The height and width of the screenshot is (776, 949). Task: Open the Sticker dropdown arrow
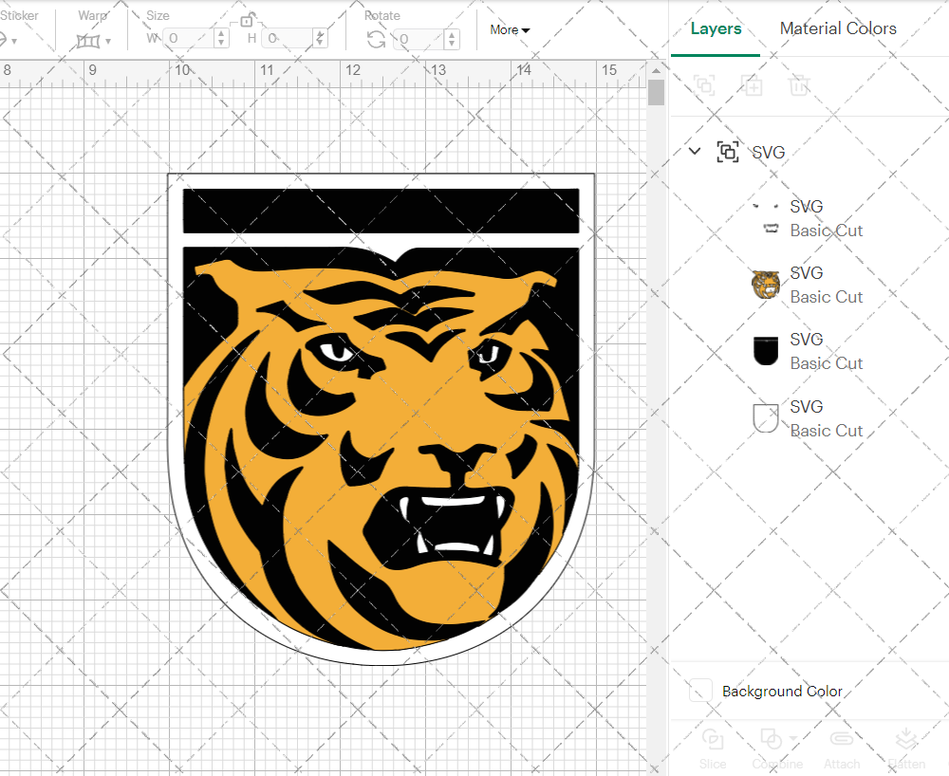coord(14,41)
